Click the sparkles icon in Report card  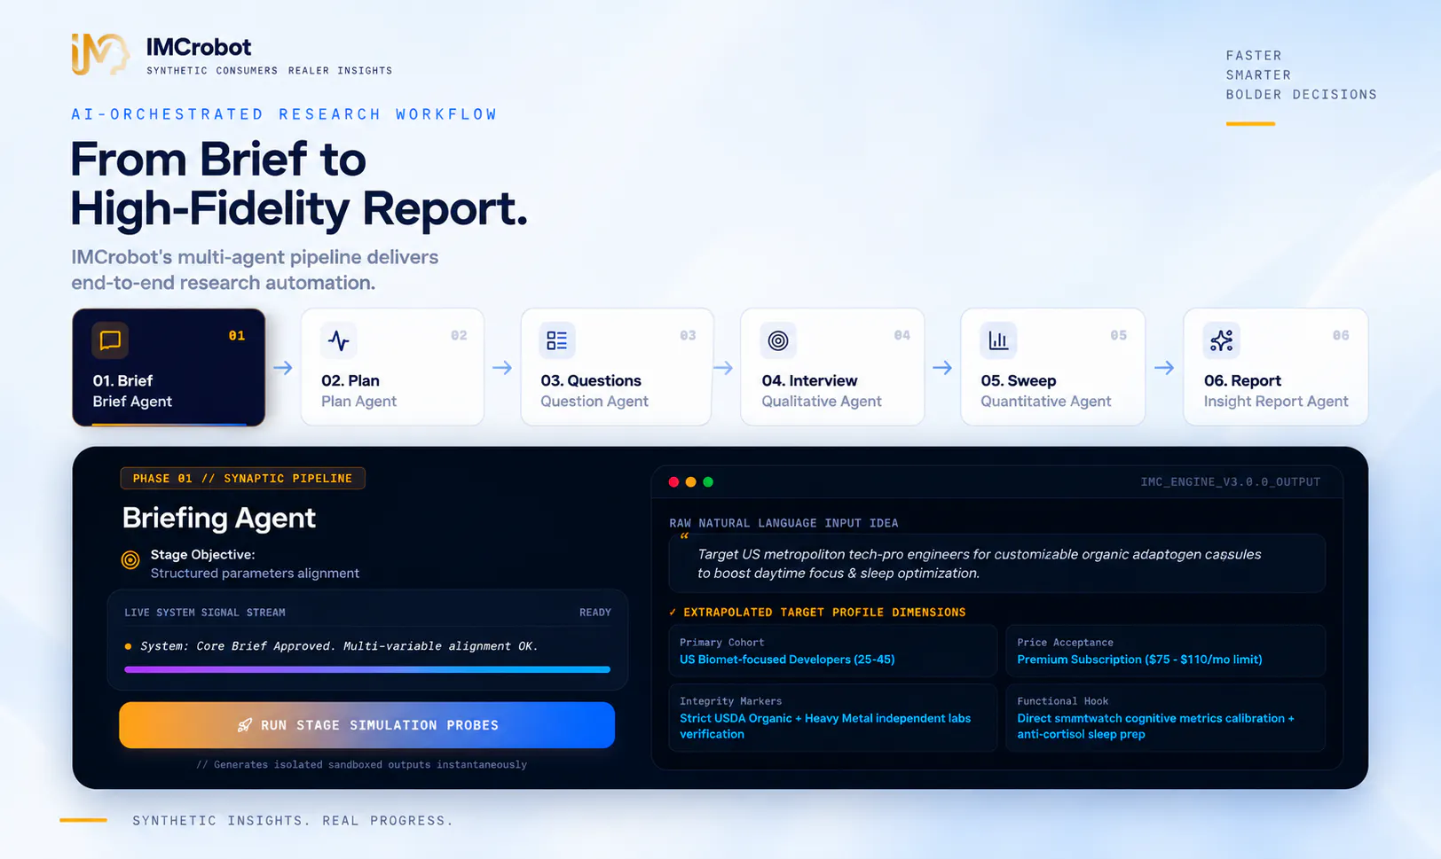[1221, 340]
